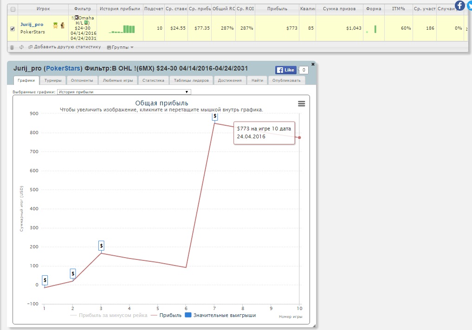
Task: Open the chart hamburger menu icon
Action: pos(301,104)
